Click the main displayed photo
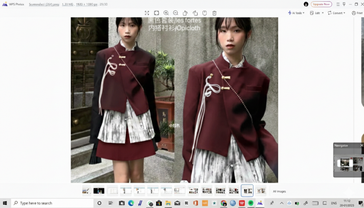Image resolution: width=364 pixels, height=208 pixels. pyautogui.click(x=174, y=100)
